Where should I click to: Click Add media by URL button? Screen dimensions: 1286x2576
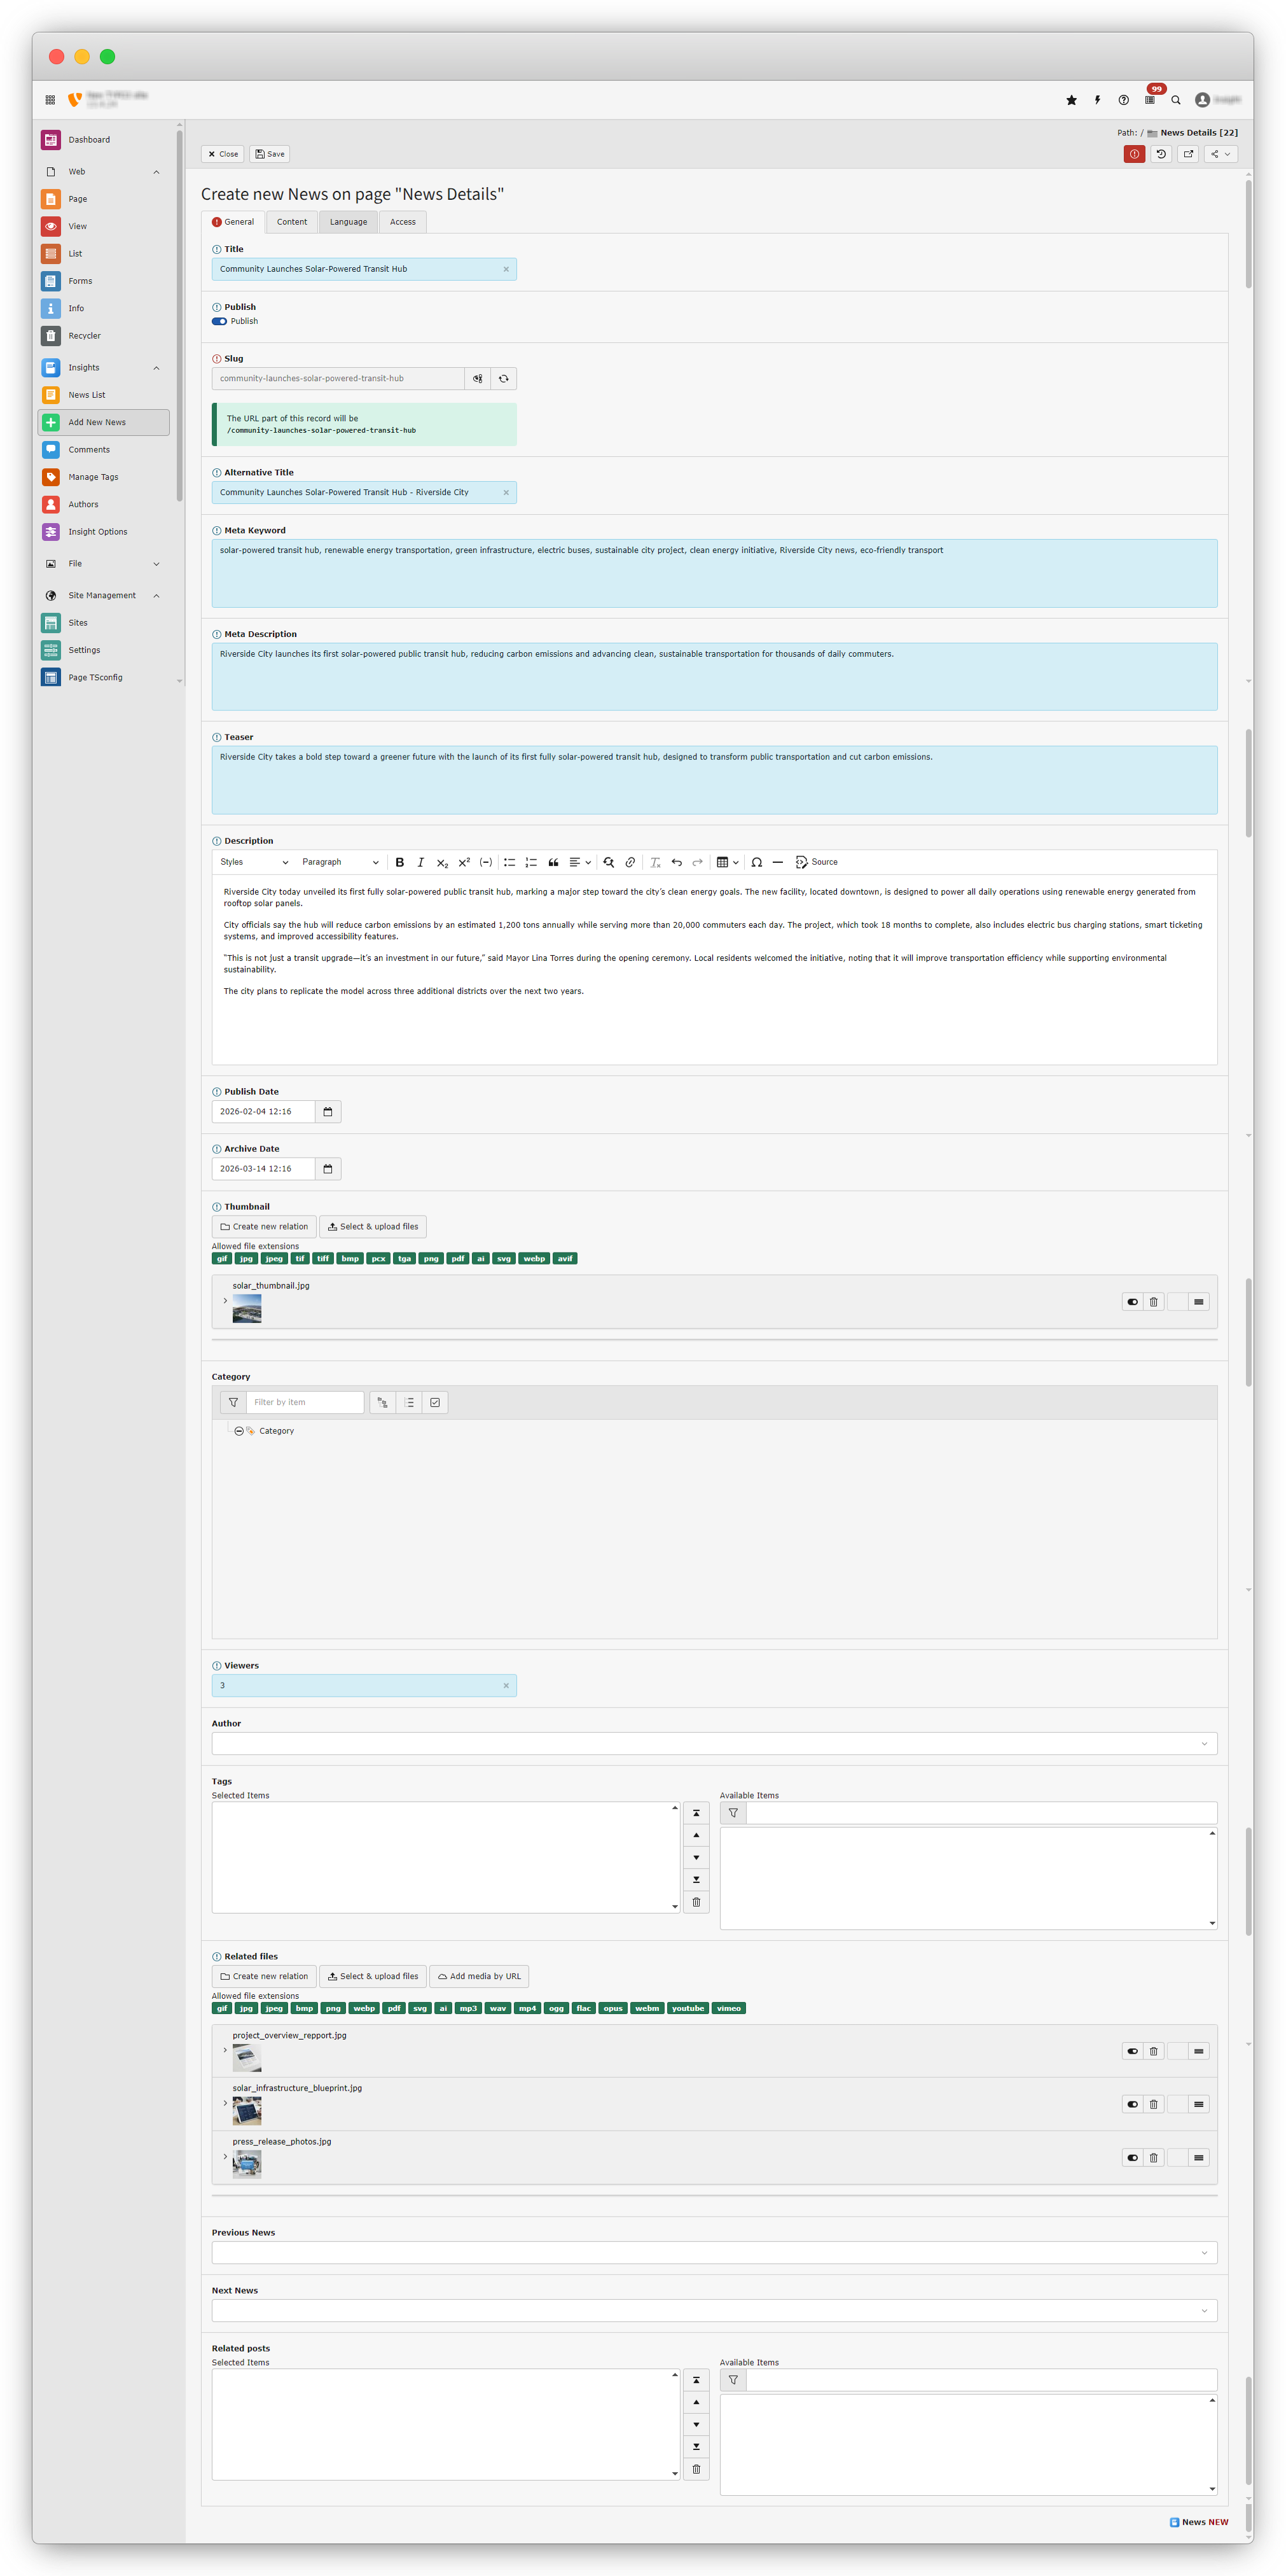pyautogui.click(x=479, y=1977)
